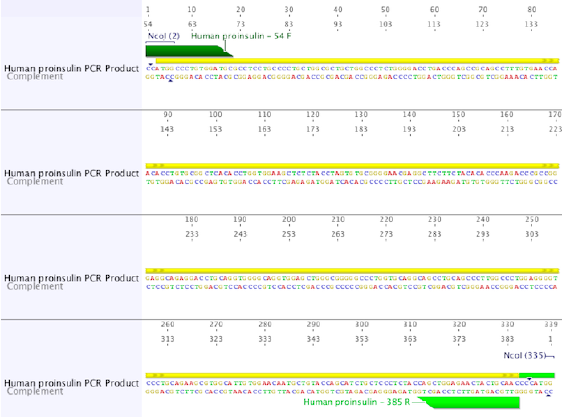The width and height of the screenshot is (562, 417).
Task: Click ruler position 213 on the lower scale
Action: pyautogui.click(x=507, y=129)
